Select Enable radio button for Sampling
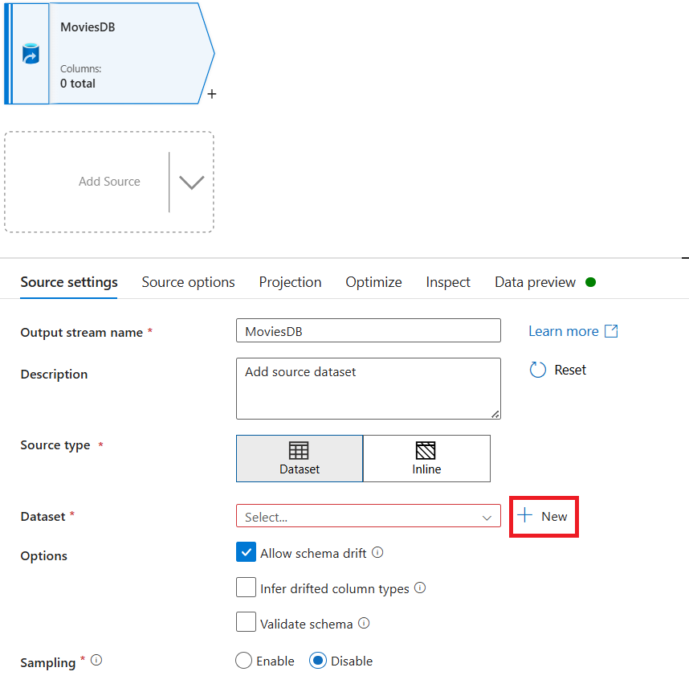This screenshot has width=689, height=688. coord(243,660)
